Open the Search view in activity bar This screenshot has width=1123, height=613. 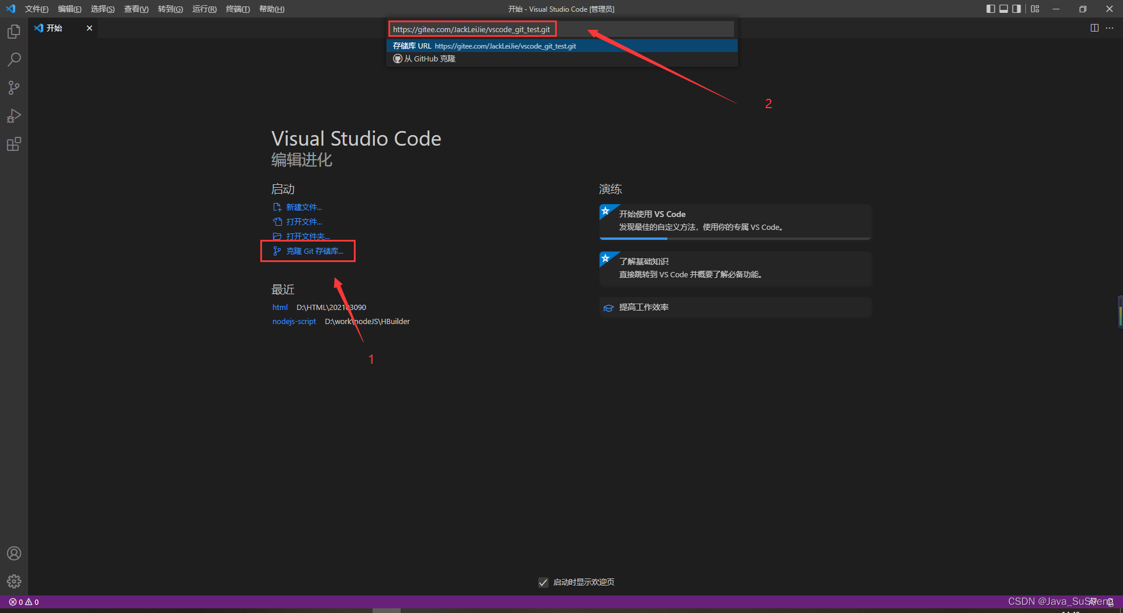coord(14,60)
